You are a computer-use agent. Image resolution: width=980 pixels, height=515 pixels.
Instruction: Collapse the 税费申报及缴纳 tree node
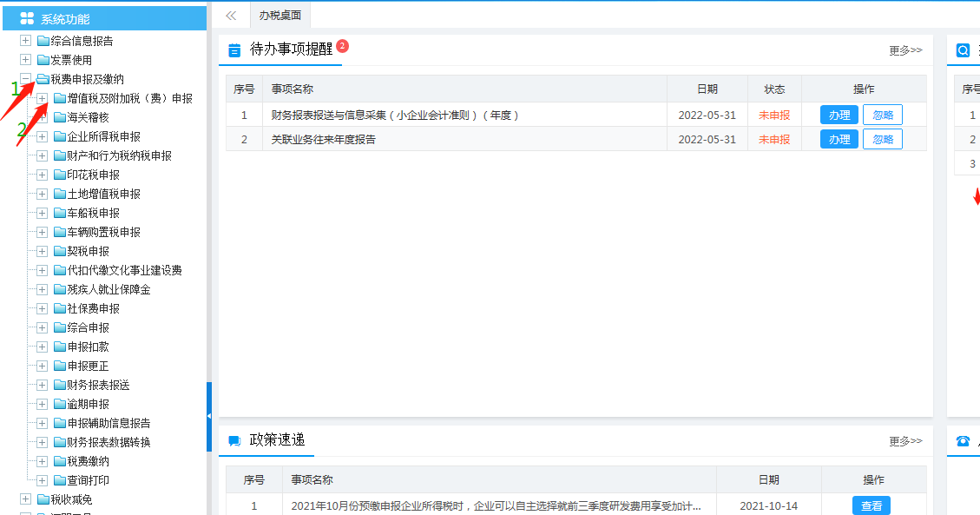point(26,79)
